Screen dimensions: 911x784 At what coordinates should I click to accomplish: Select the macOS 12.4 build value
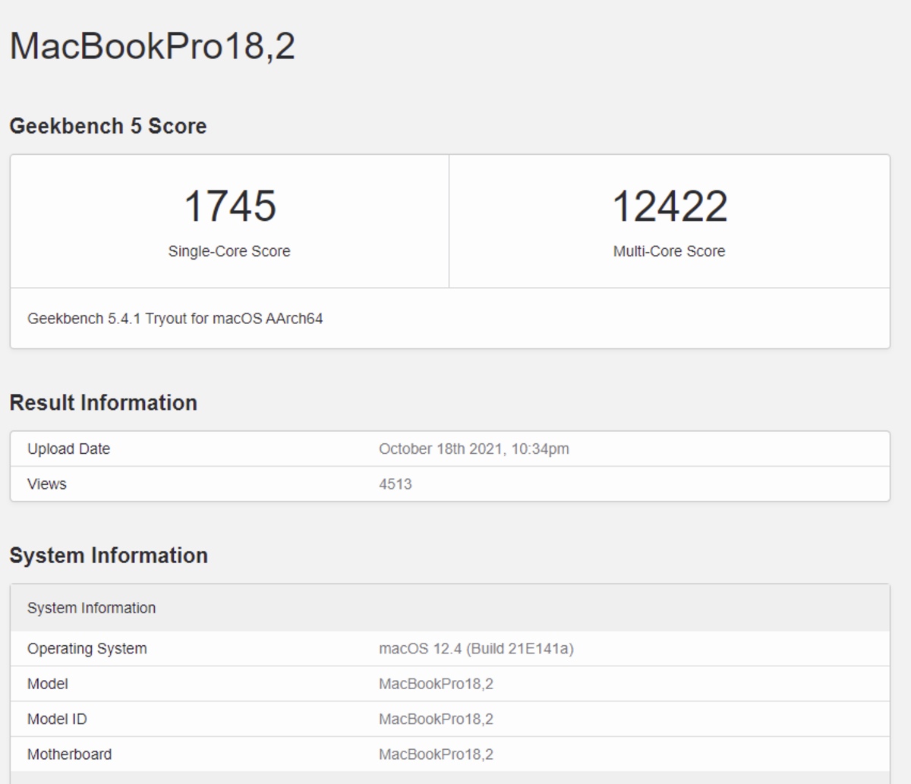(x=476, y=649)
